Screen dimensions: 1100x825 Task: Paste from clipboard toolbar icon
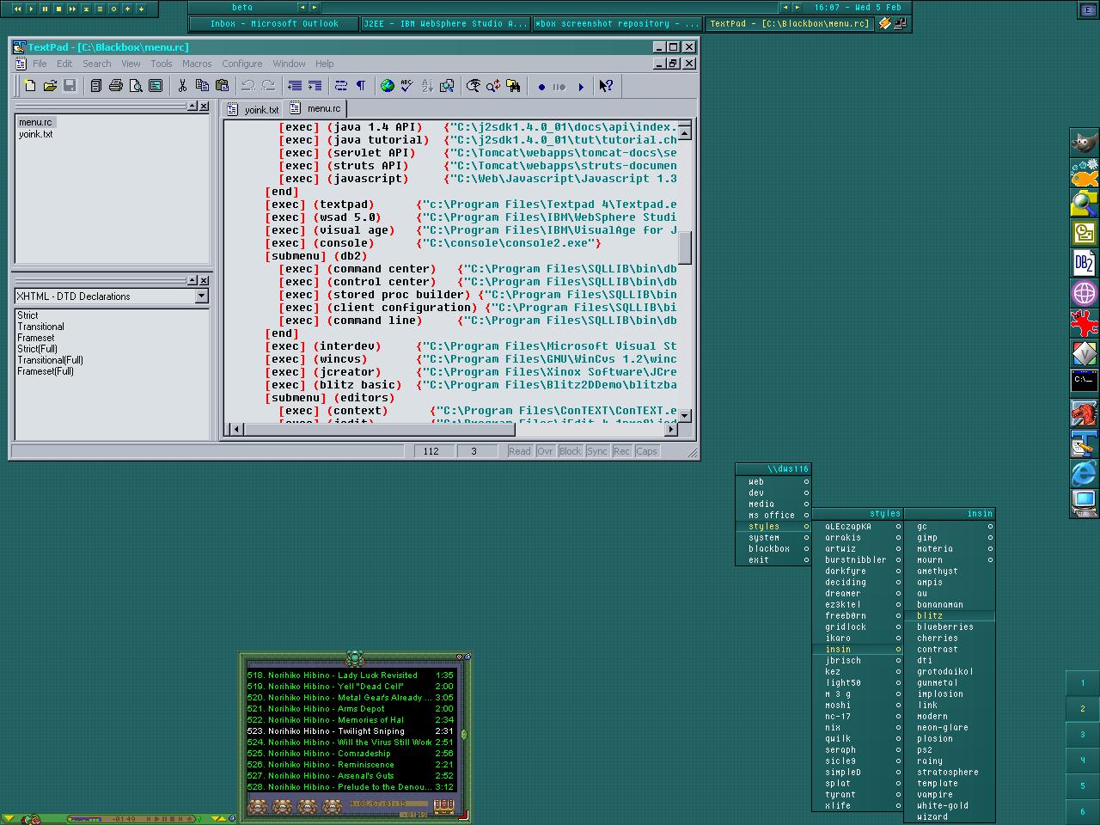coord(222,86)
